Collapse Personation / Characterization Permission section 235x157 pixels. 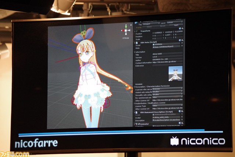tap(134, 87)
